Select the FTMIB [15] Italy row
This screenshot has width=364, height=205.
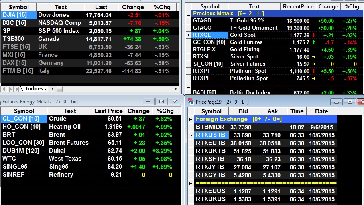tap(90, 71)
